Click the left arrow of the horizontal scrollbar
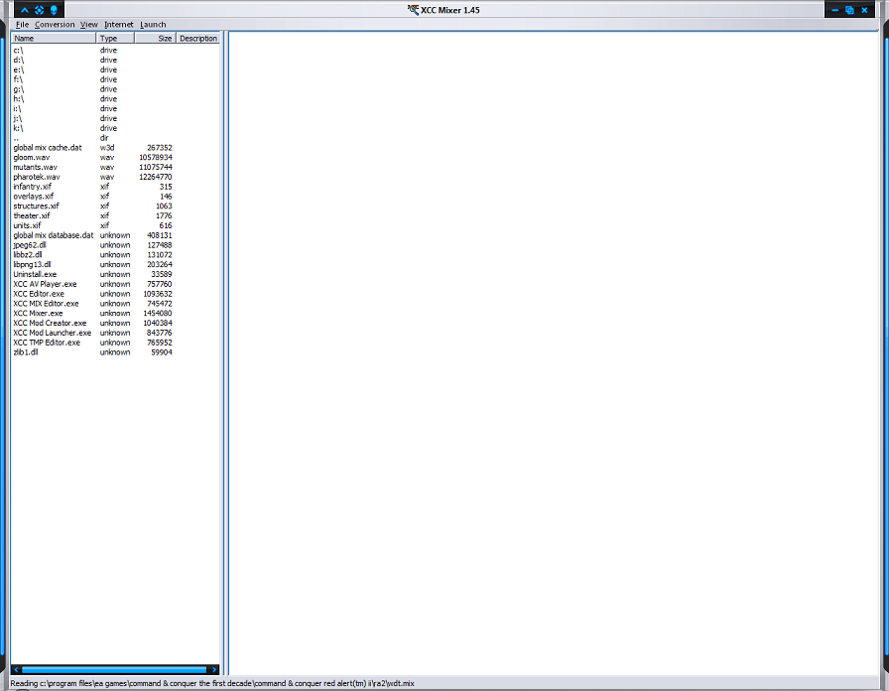This screenshot has height=691, width=889. click(x=15, y=670)
